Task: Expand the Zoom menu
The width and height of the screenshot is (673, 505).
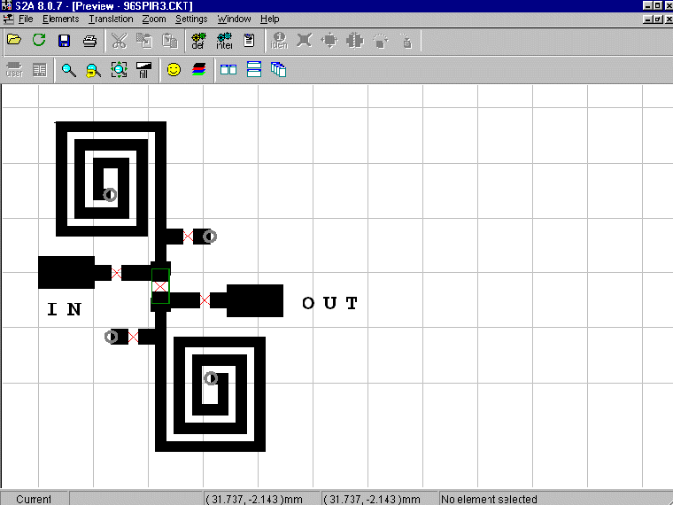Action: pyautogui.click(x=153, y=19)
